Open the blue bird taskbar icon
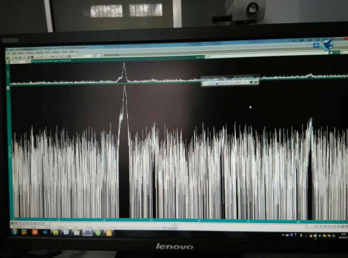Screen dimensions: 348x258 point(45,232)
